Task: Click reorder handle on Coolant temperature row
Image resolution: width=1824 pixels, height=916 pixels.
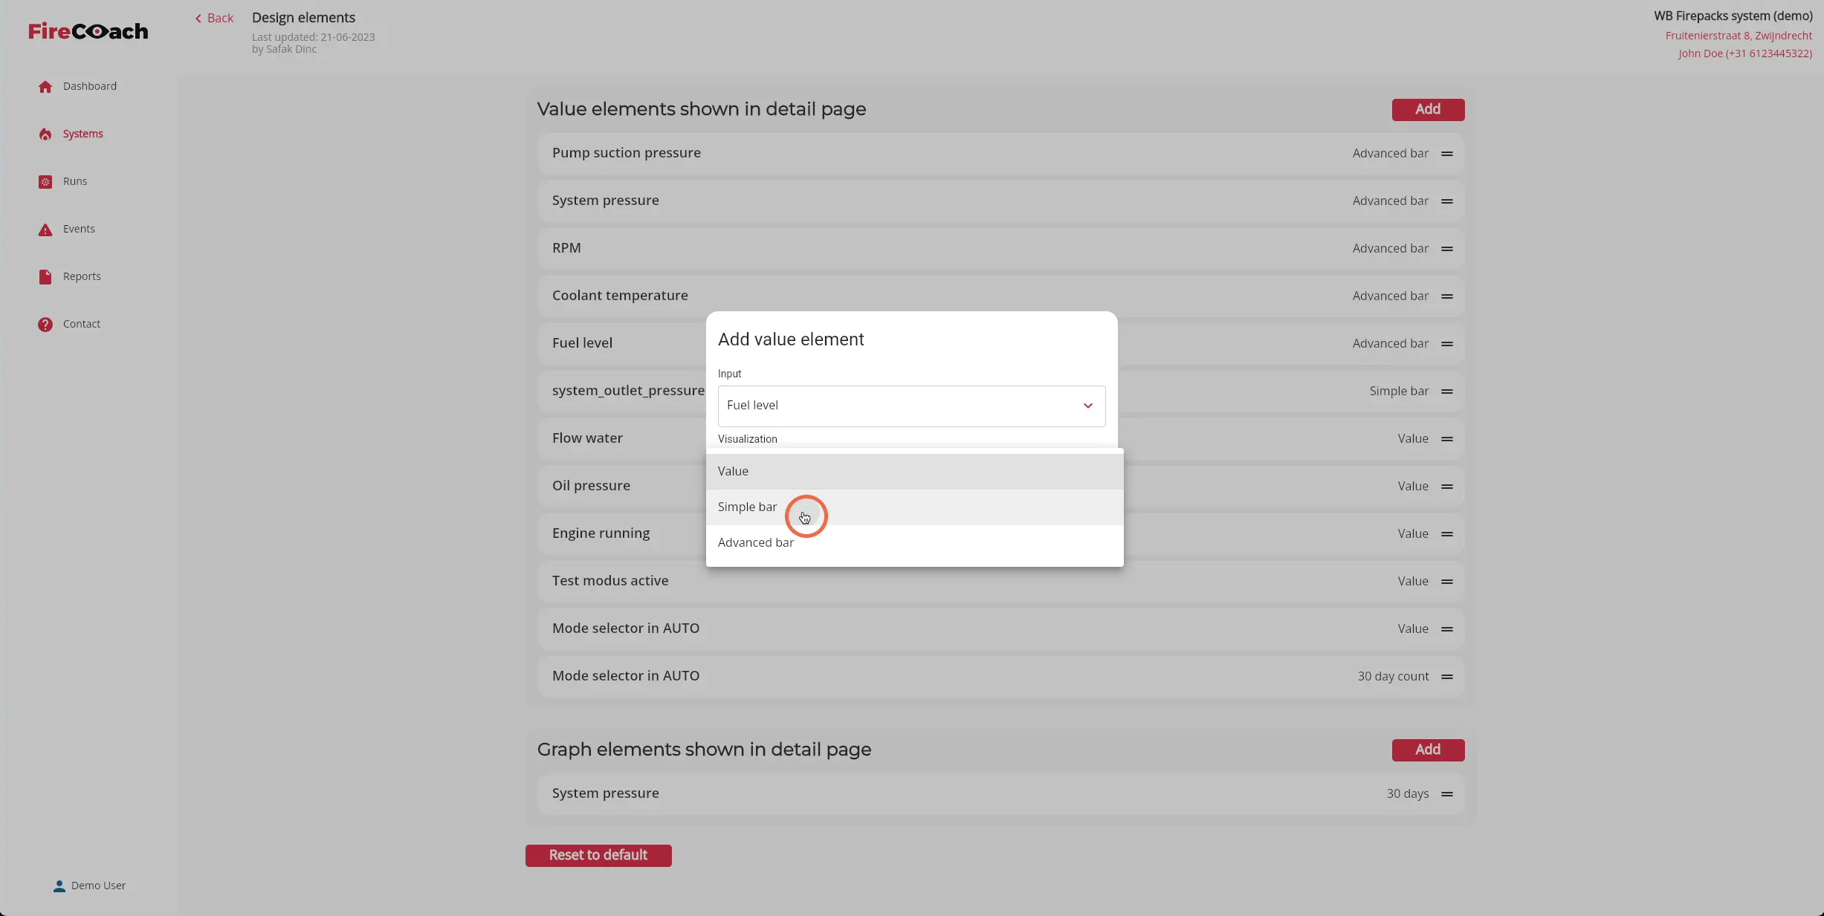Action: (x=1447, y=296)
